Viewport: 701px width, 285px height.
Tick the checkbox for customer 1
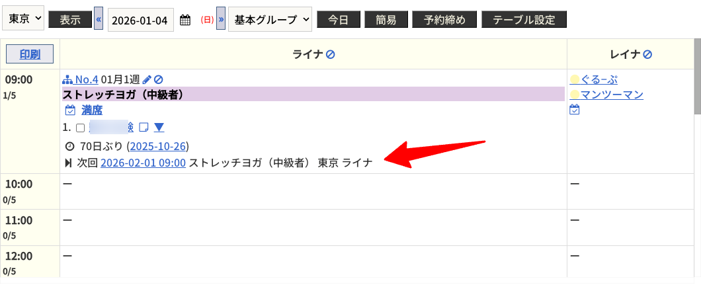(x=81, y=128)
